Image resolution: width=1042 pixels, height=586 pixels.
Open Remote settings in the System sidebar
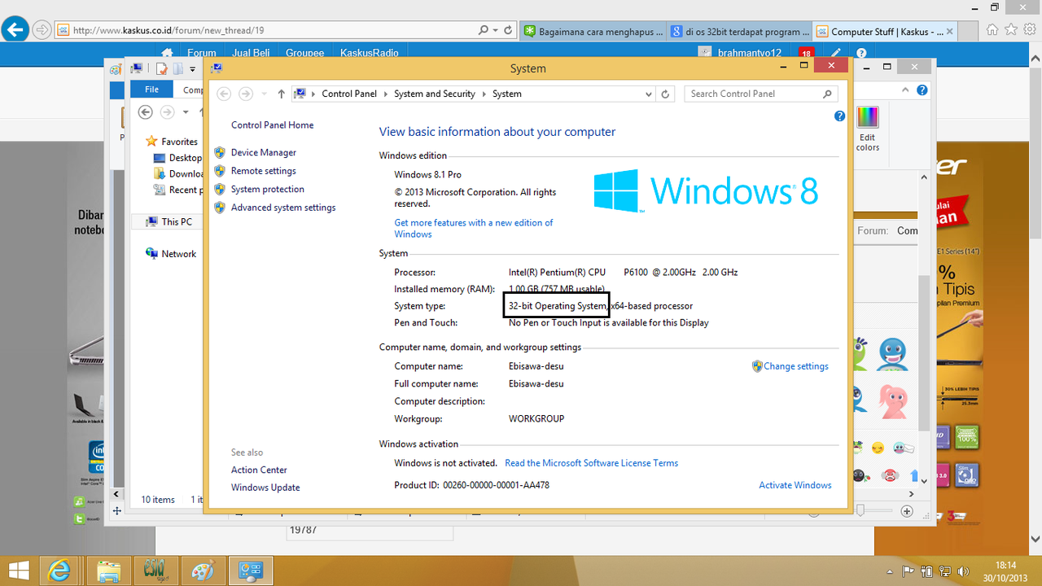263,171
